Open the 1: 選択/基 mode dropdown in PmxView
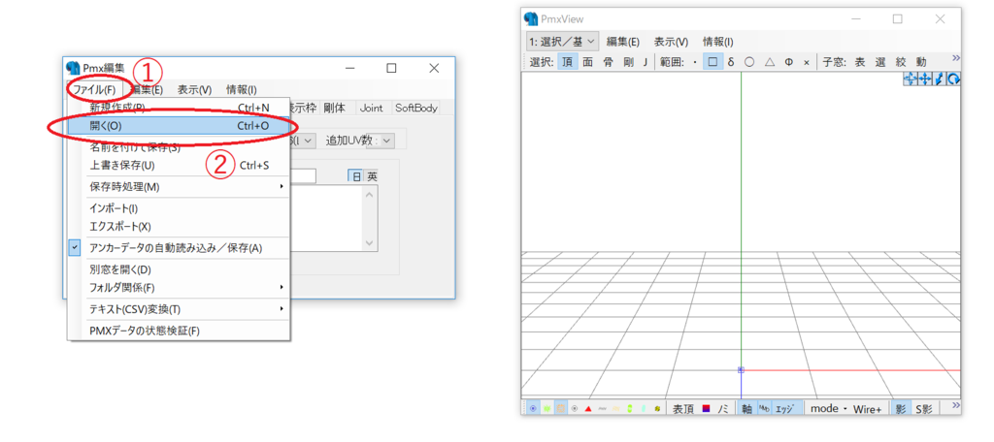 coord(562,42)
